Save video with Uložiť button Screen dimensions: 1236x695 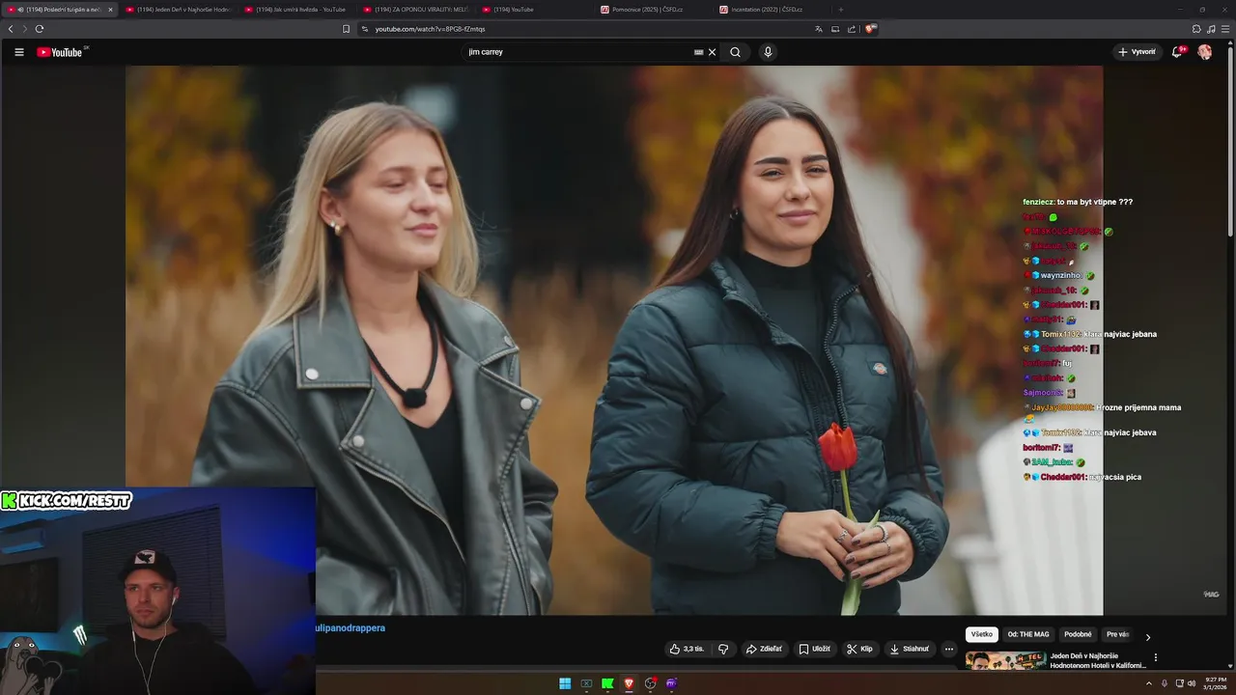click(814, 649)
